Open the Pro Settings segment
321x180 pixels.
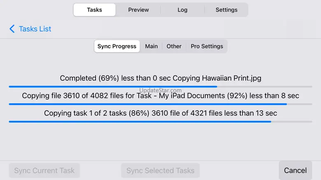click(207, 46)
